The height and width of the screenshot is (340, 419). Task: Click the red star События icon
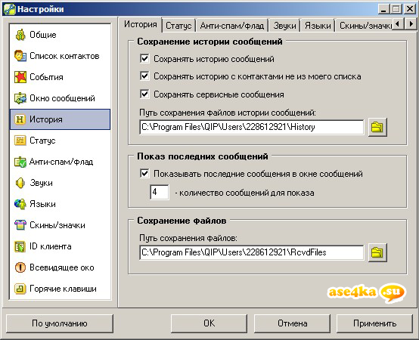point(20,77)
